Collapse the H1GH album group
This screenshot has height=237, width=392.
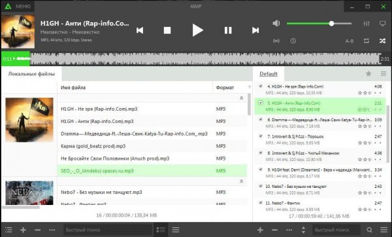pos(242,98)
